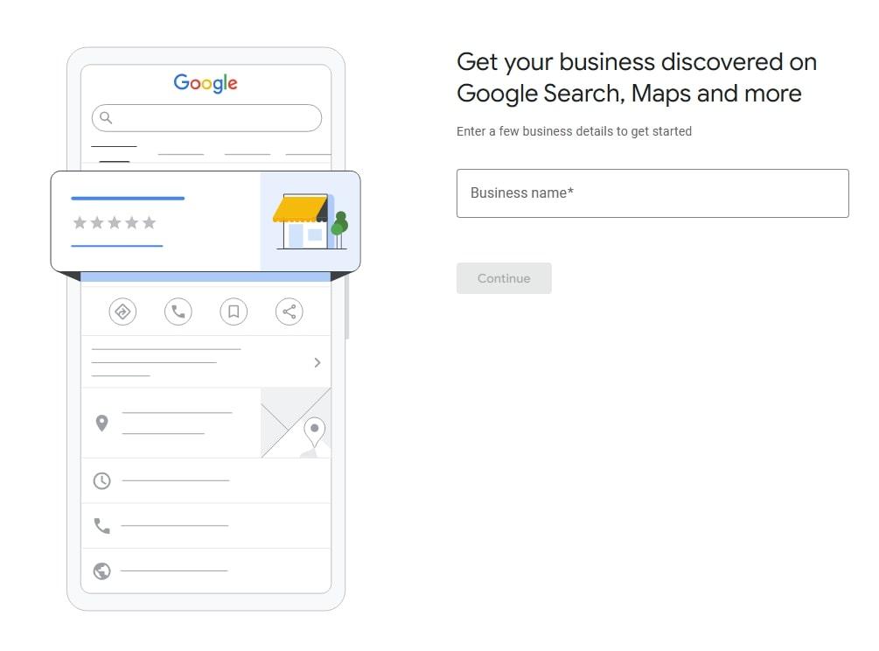Click the globe icon in the website row
This screenshot has height=651, width=879.
coord(101,571)
